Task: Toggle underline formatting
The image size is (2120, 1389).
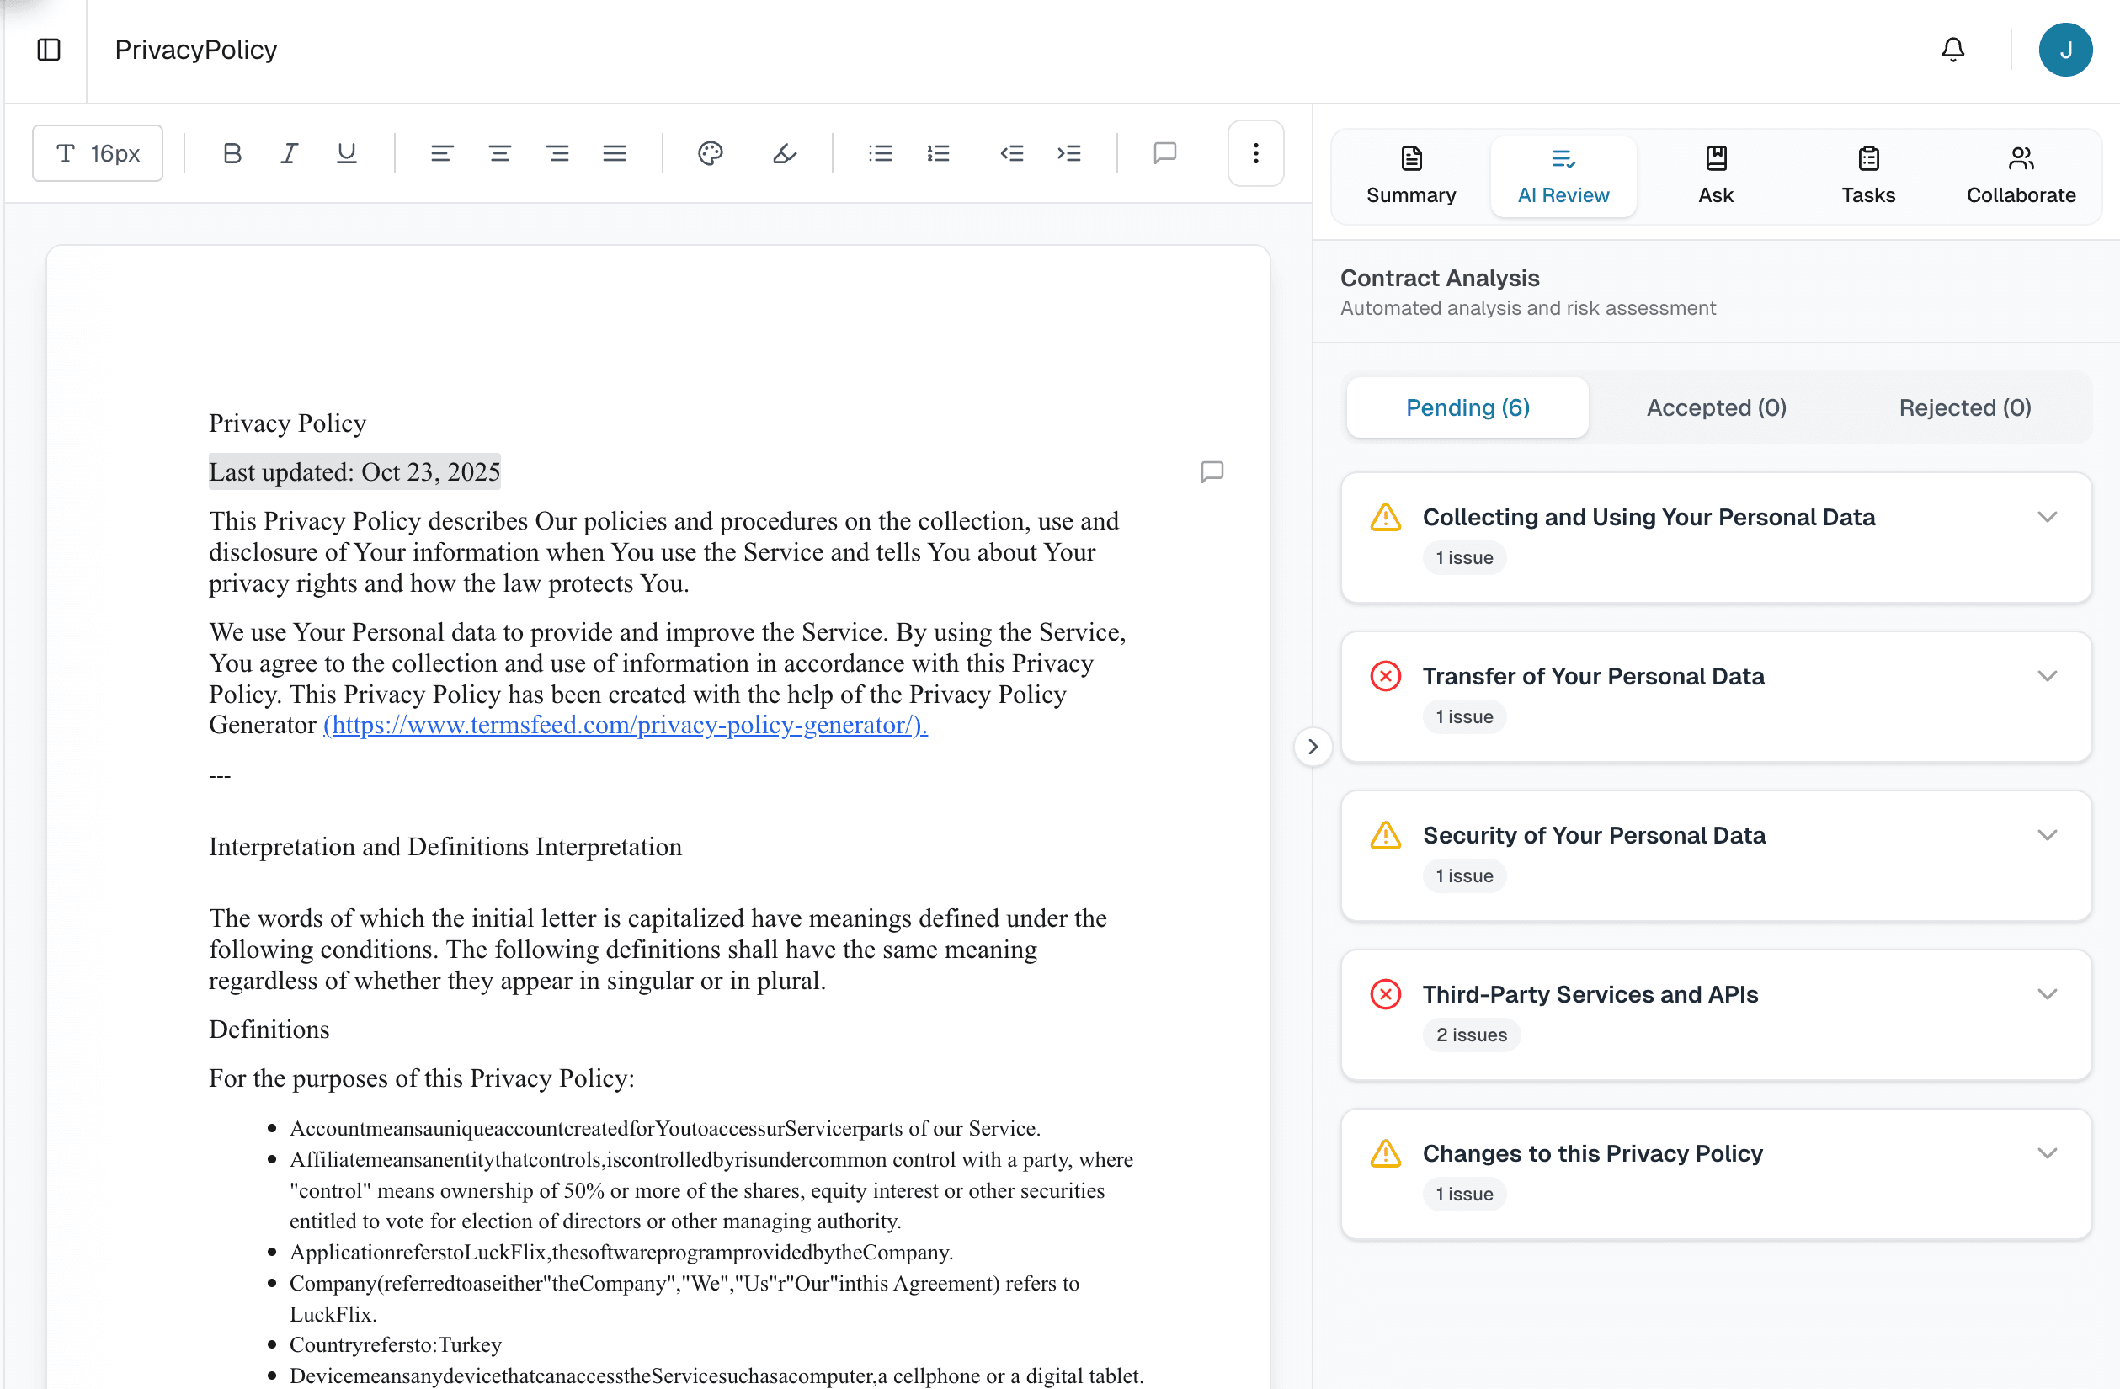Action: click(x=347, y=153)
